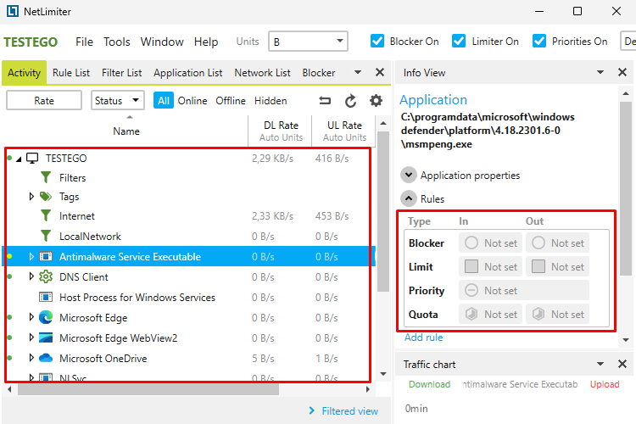Expand Application properties section
This screenshot has width=636, height=424.
click(409, 175)
